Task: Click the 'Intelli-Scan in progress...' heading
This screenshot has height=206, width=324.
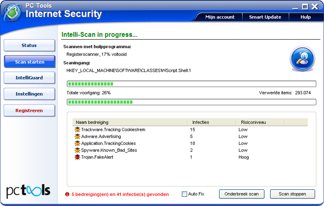Action: pyautogui.click(x=99, y=35)
